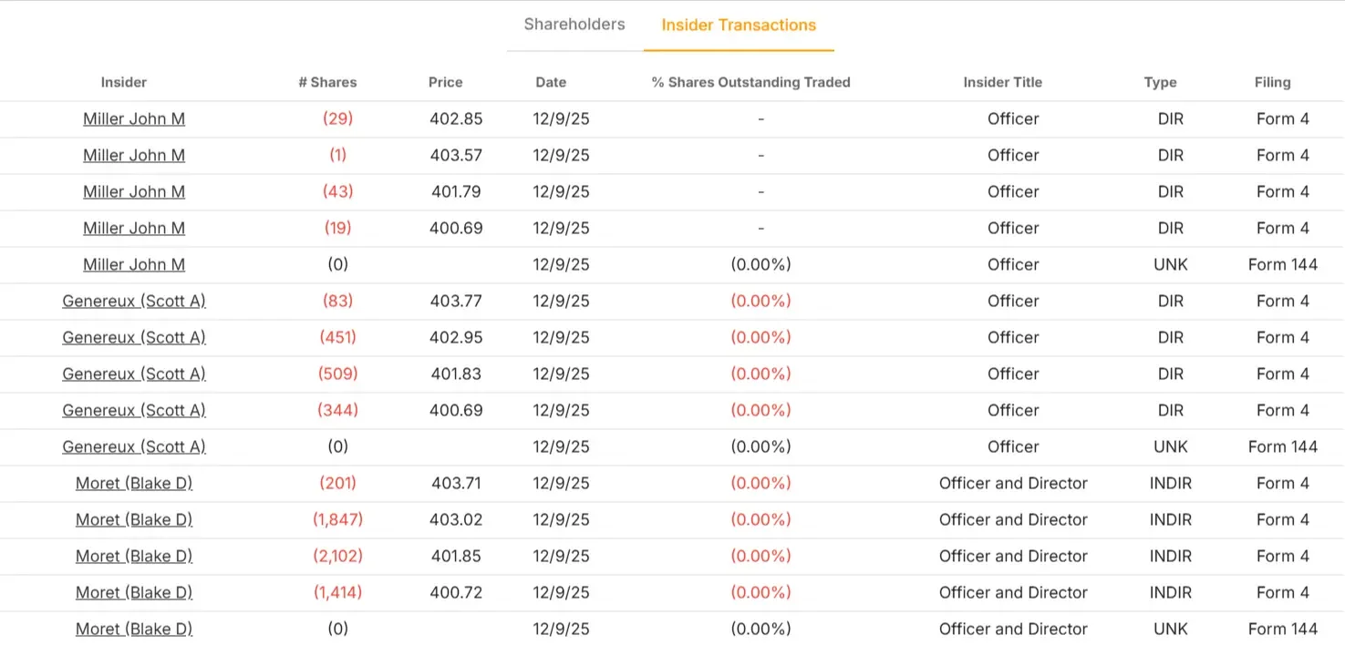Screen dimensions: 1345x645
Task: Open Moret (Blake D) Form 144 row link
Action: 134,630
